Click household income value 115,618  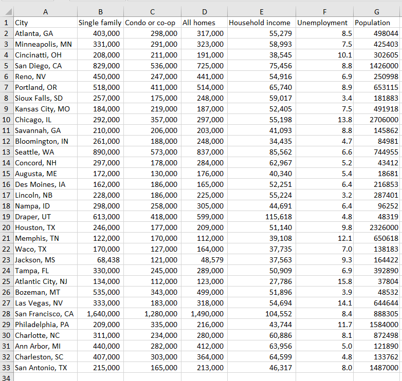click(262, 217)
